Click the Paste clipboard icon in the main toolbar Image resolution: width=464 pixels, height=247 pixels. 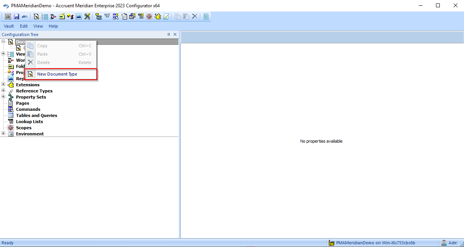pyautogui.click(x=186, y=16)
